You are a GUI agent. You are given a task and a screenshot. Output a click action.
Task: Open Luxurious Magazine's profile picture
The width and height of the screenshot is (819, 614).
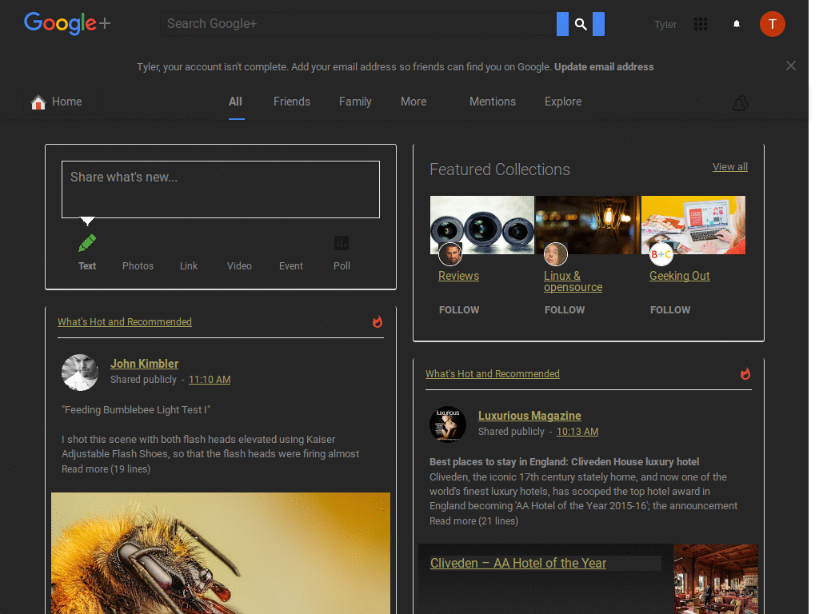[x=448, y=425]
